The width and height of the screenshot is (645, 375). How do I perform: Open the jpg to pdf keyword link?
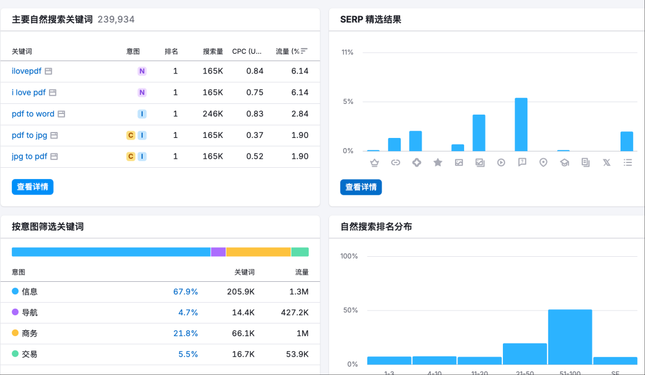click(x=29, y=156)
